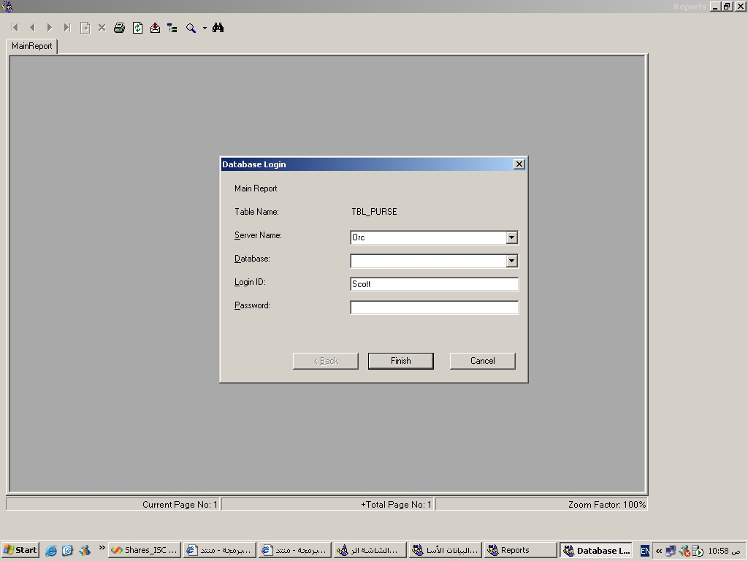Open the zoom level dropdown arrow
The height and width of the screenshot is (561, 748).
click(x=205, y=28)
